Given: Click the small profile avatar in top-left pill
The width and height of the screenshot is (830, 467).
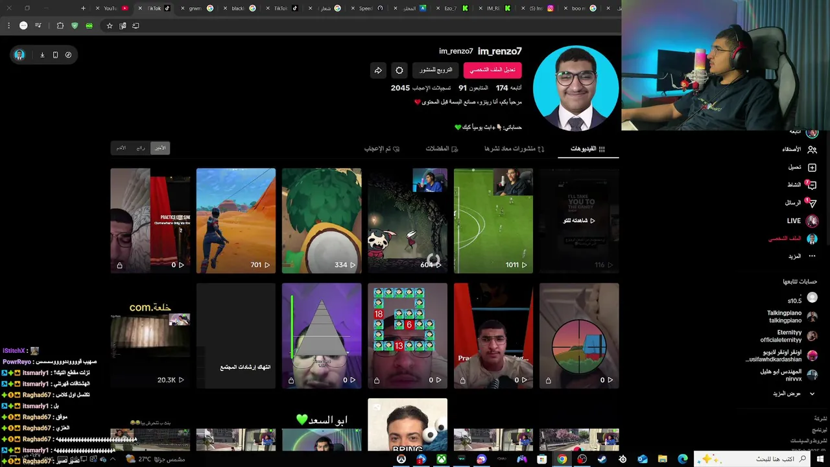Looking at the screenshot, I should pyautogui.click(x=19, y=55).
